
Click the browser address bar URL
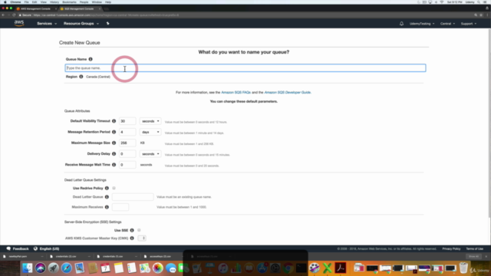tap(107, 15)
